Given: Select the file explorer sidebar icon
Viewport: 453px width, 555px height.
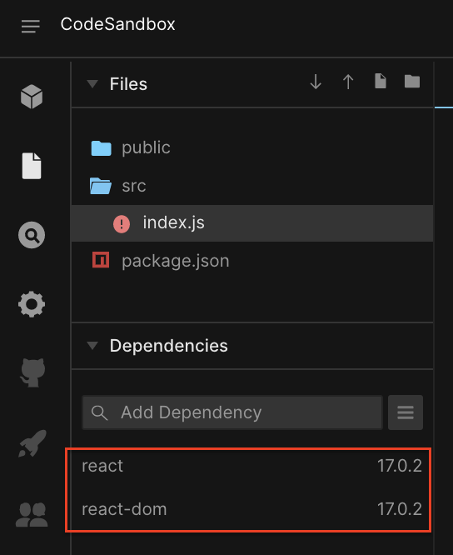Looking at the screenshot, I should [x=32, y=166].
